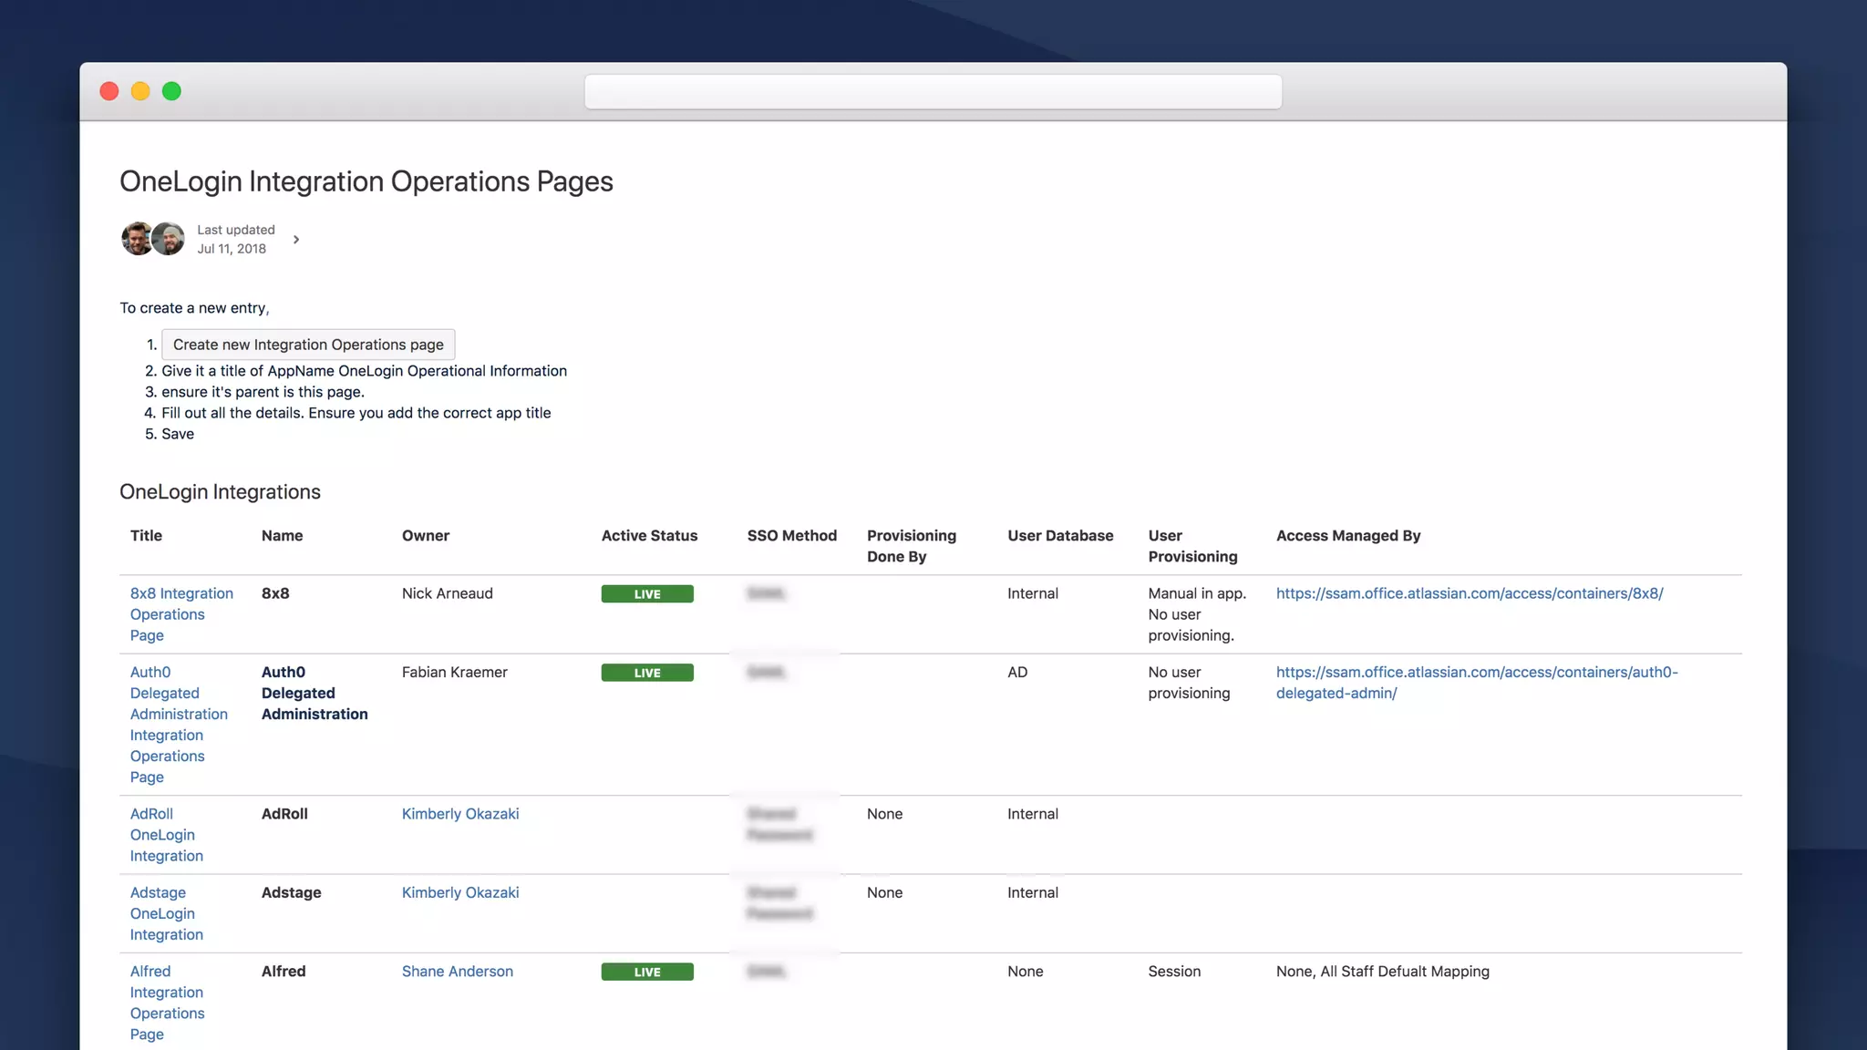Viewport: 1867px width, 1050px height.
Task: Open Shane Anderson owner profile
Action: coord(458,972)
